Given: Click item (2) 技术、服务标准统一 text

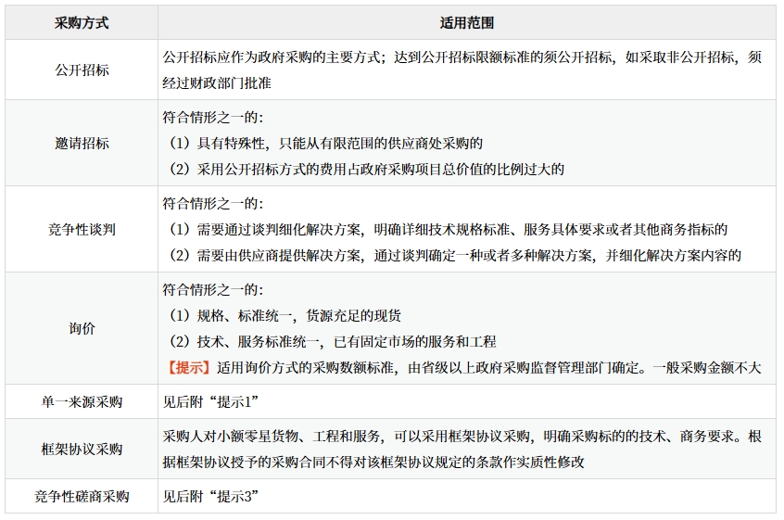Looking at the screenshot, I should tap(329, 341).
